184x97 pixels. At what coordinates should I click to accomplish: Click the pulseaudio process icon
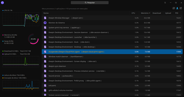pos(45,76)
